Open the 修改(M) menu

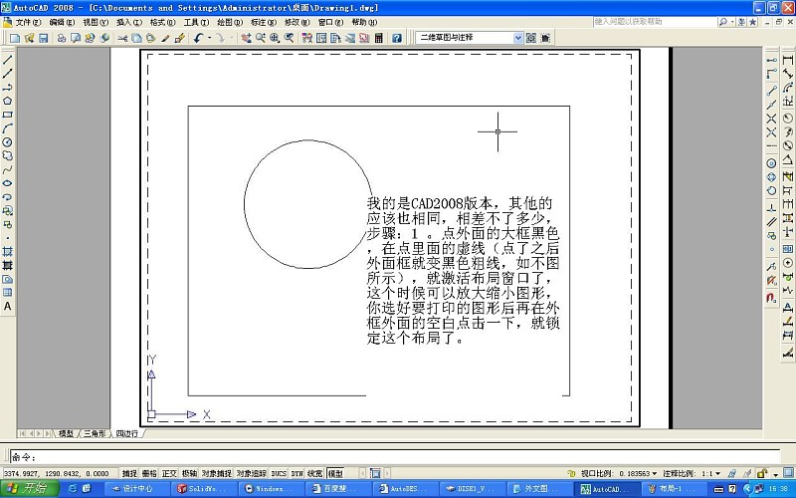pos(297,22)
